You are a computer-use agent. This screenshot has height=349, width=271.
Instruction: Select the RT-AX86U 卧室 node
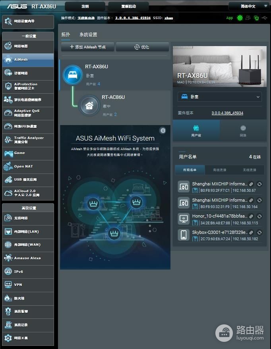(x=115, y=75)
